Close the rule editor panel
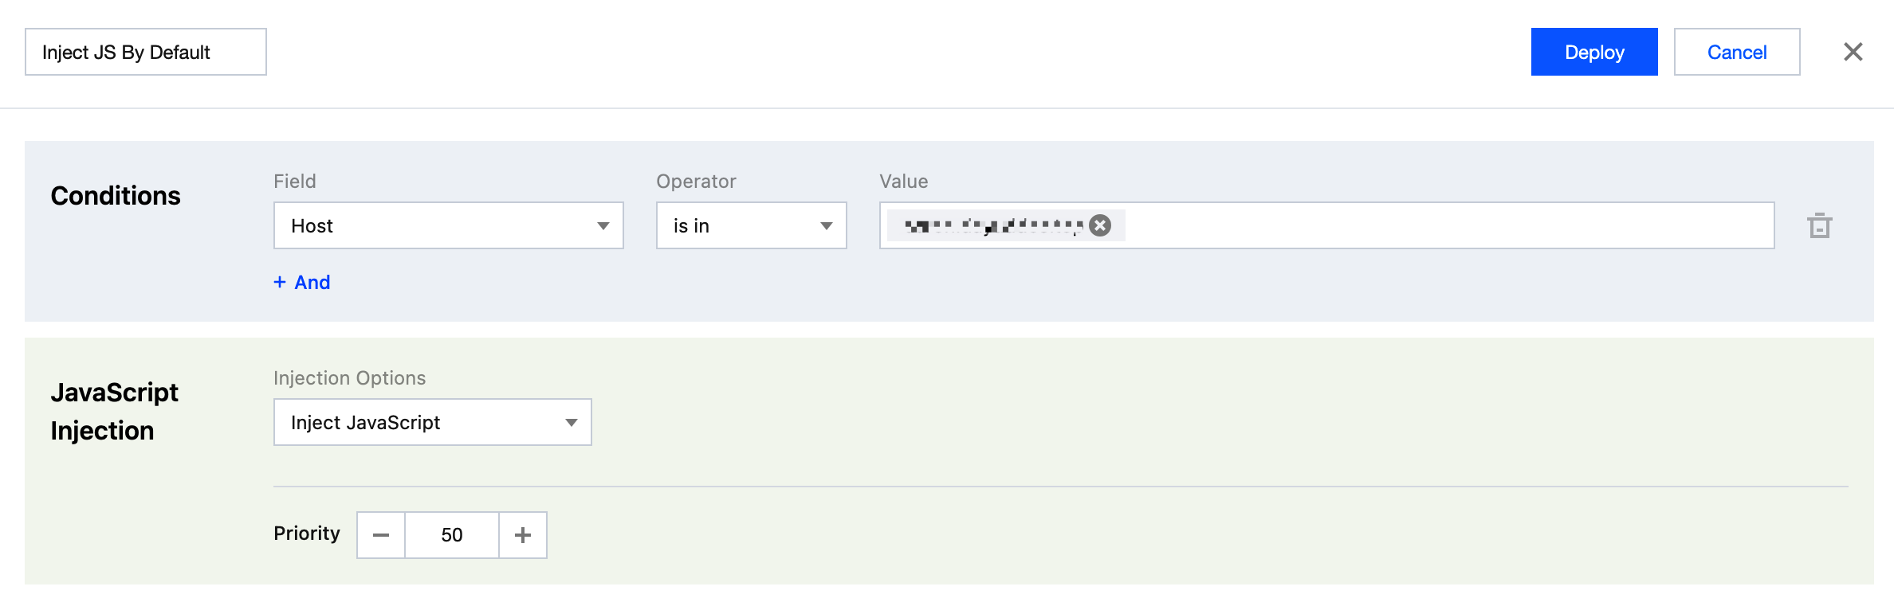 coord(1853,53)
